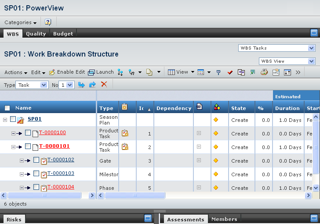Image resolution: width=320 pixels, height=224 pixels.
Task: Click the blue curved right arrow icon
Action: (x=92, y=85)
